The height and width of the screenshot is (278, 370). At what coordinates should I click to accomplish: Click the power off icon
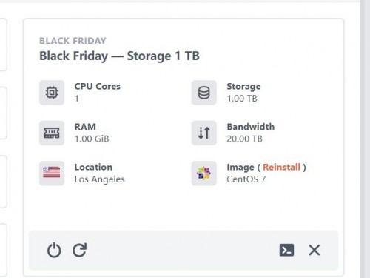click(54, 250)
